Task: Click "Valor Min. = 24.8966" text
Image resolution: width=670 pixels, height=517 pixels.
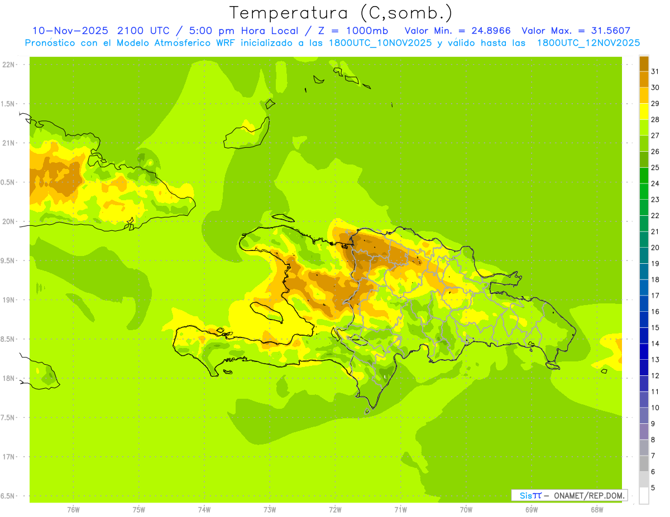Action: pyautogui.click(x=458, y=31)
